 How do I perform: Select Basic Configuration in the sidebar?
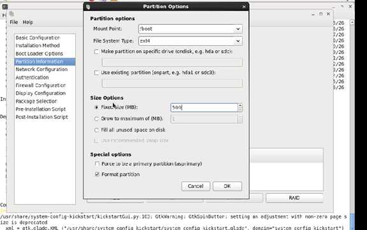coord(38,37)
